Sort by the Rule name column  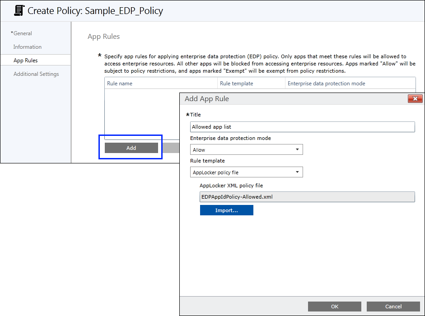(x=160, y=84)
